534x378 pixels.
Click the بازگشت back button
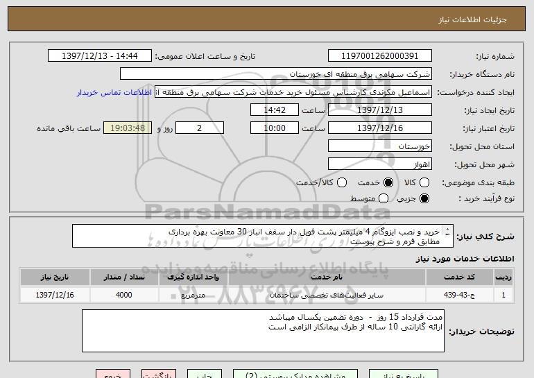(159, 374)
